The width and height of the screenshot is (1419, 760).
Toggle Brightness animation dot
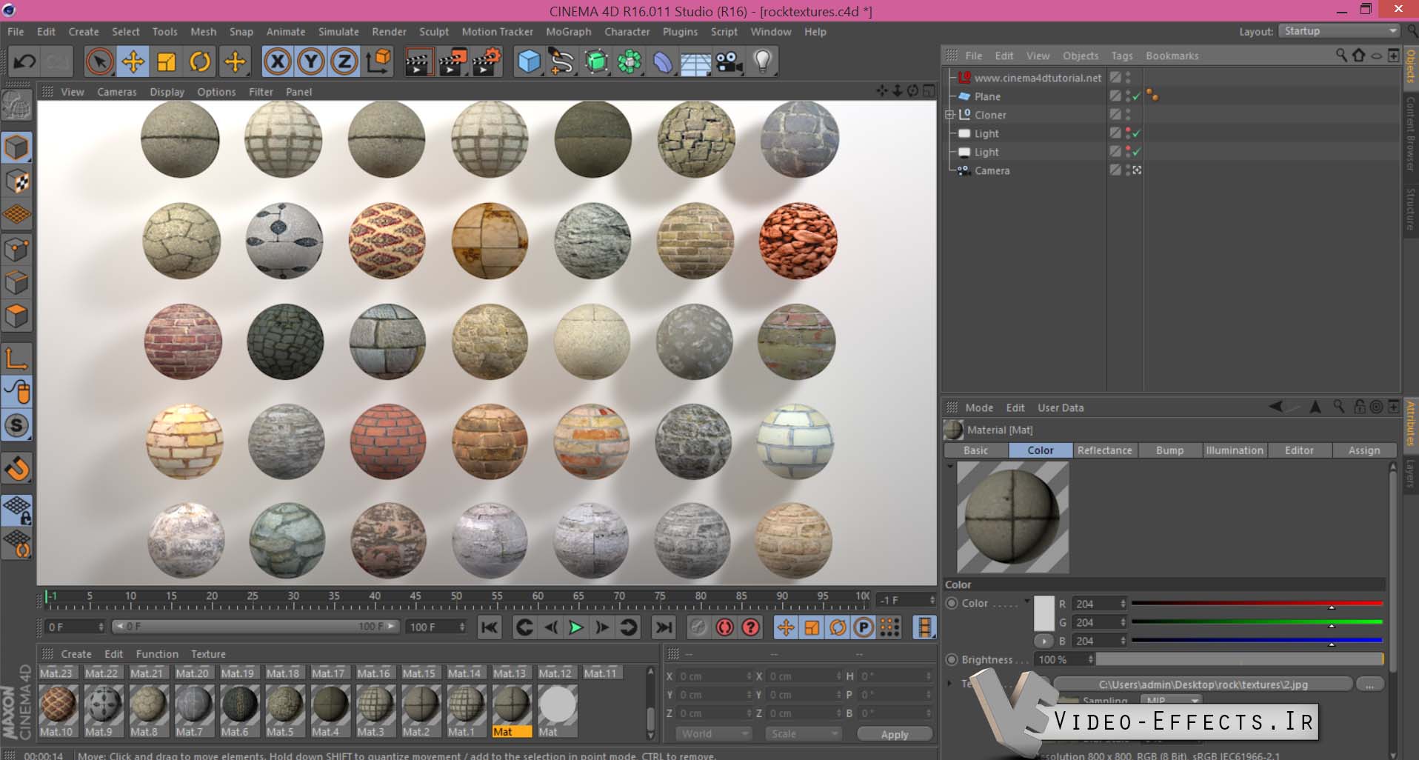click(x=952, y=659)
